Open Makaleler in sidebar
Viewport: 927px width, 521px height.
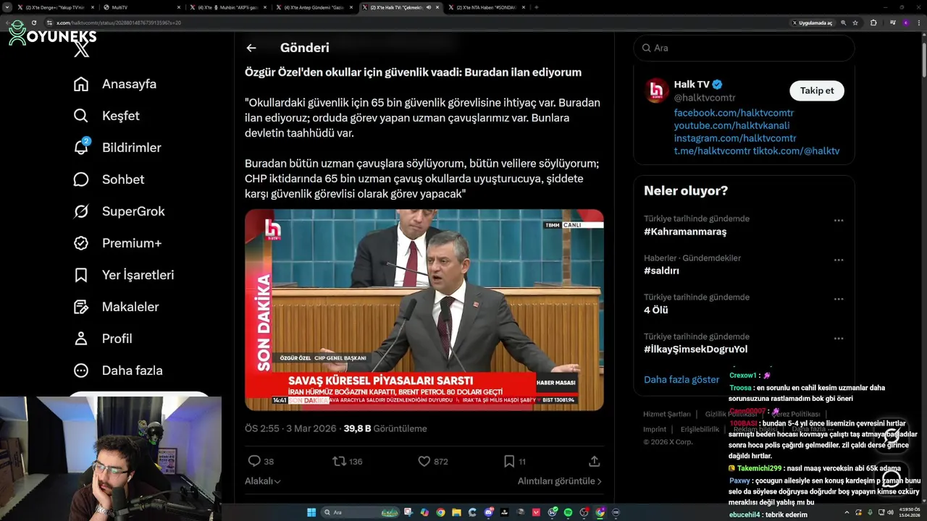click(116, 307)
